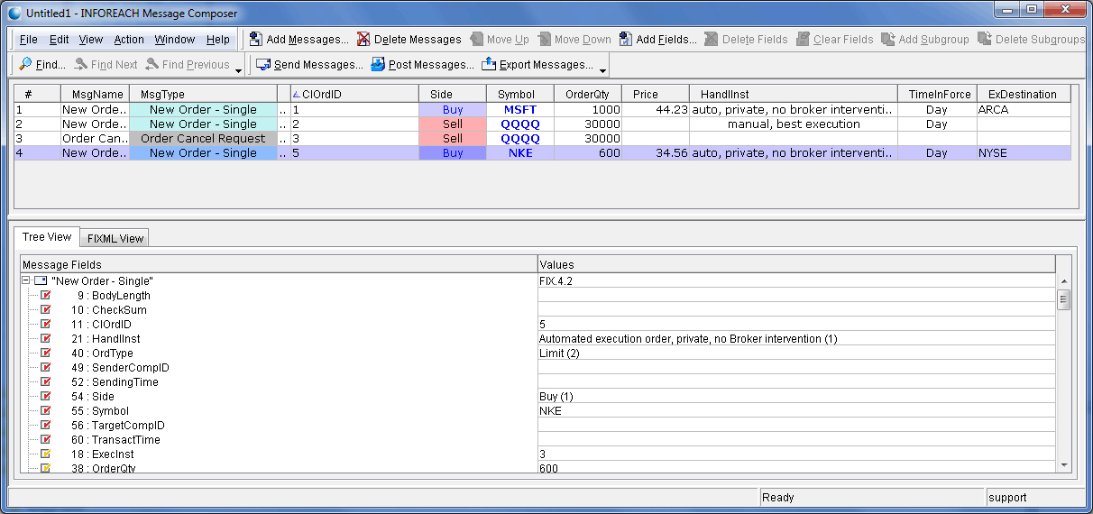Click the Add Fields toolbar icon
Image resolution: width=1093 pixels, height=514 pixels.
[626, 40]
